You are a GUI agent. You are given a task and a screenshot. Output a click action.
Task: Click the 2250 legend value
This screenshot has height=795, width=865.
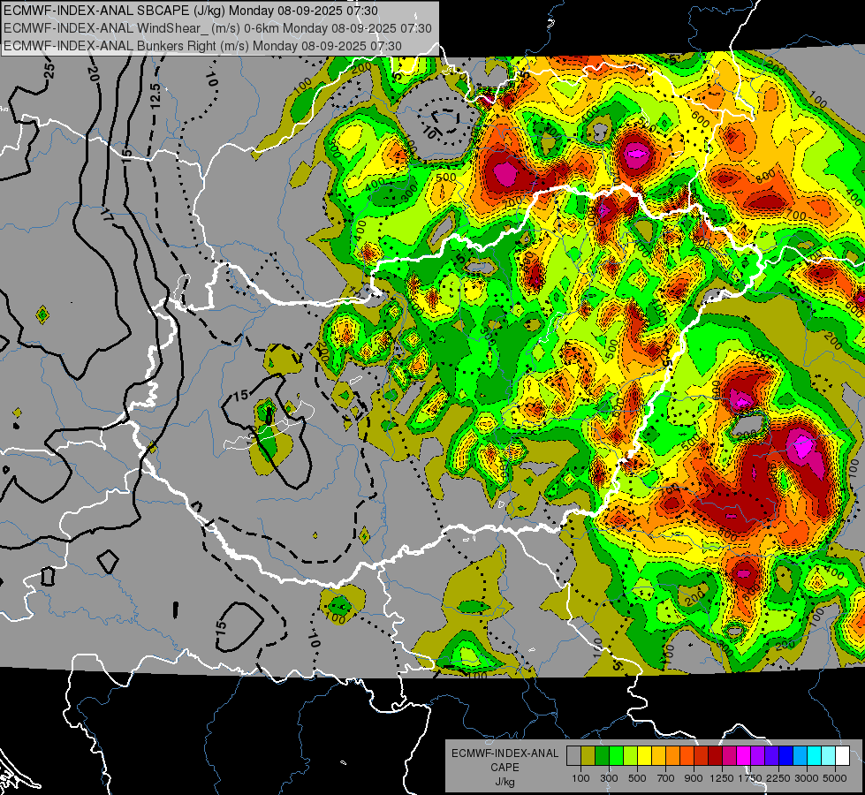point(778,778)
